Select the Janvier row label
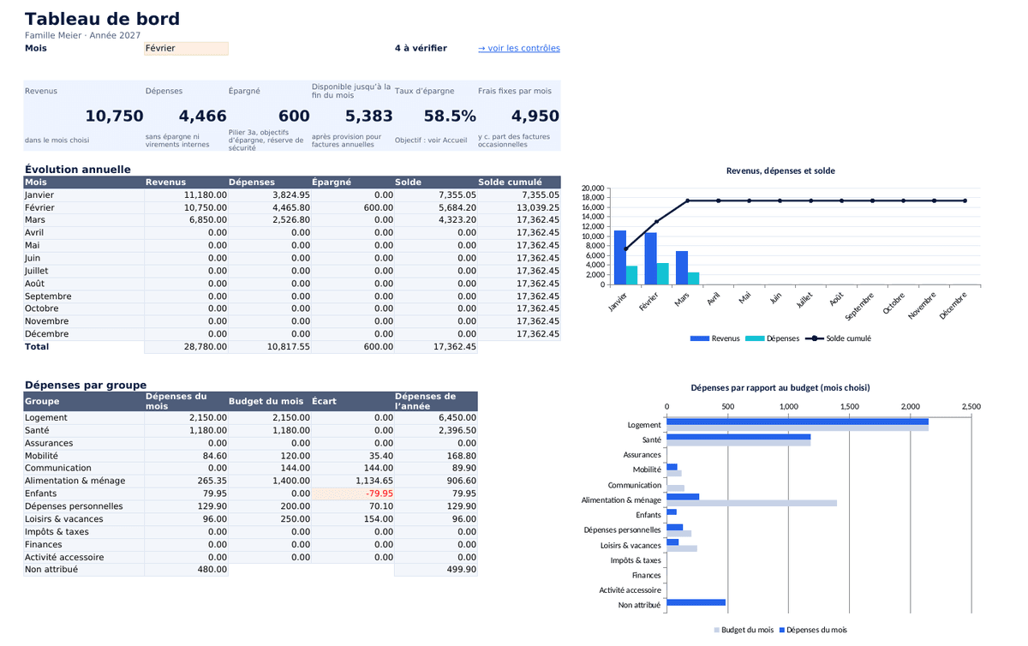This screenshot has width=1028, height=646. pyautogui.click(x=84, y=195)
